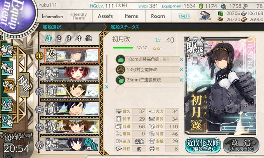
Task: Open the 工廠 factory sidebar icon
Action: point(7,121)
